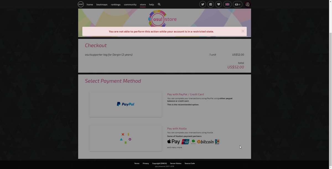Open the Server Status link

coord(176,163)
